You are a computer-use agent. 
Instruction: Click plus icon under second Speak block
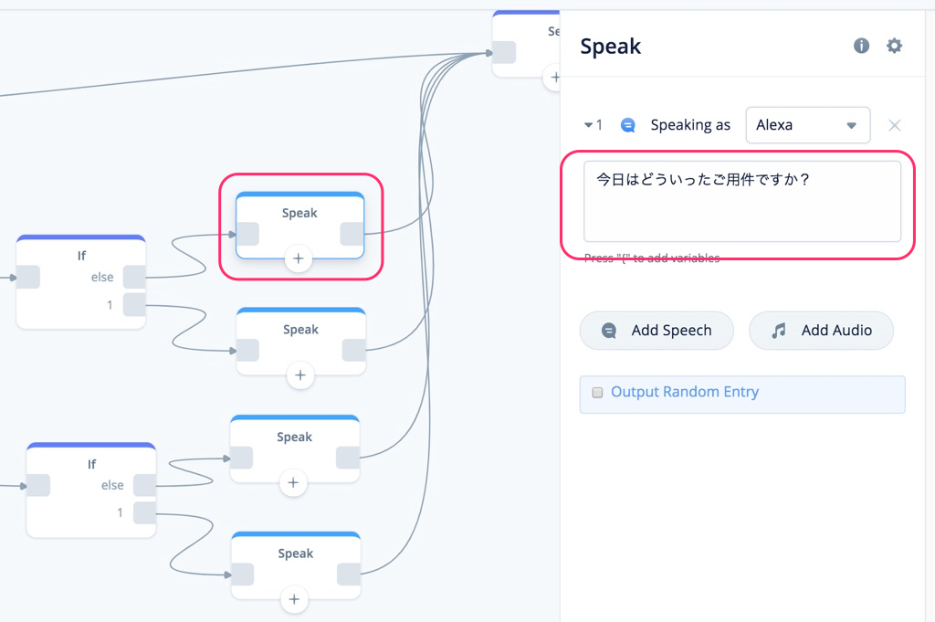(299, 375)
